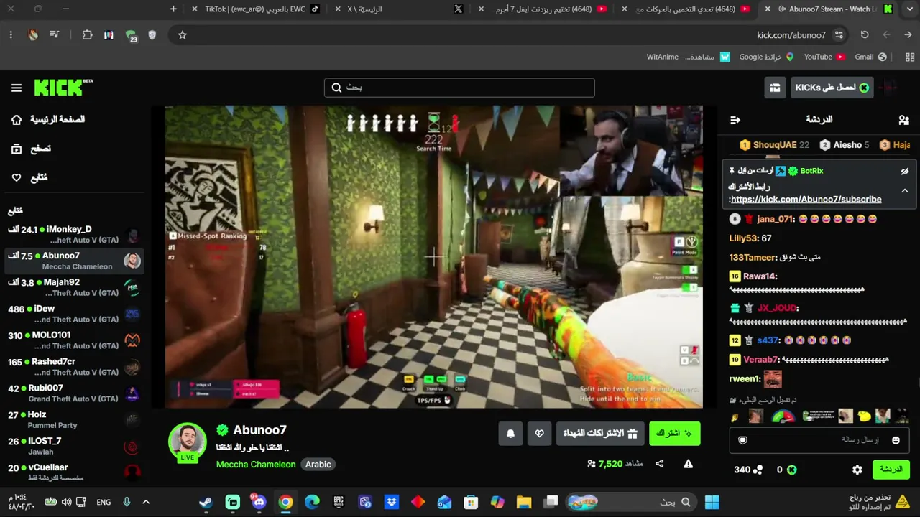This screenshot has width=920, height=517.
Task: Click the green subscribe button
Action: point(674,433)
